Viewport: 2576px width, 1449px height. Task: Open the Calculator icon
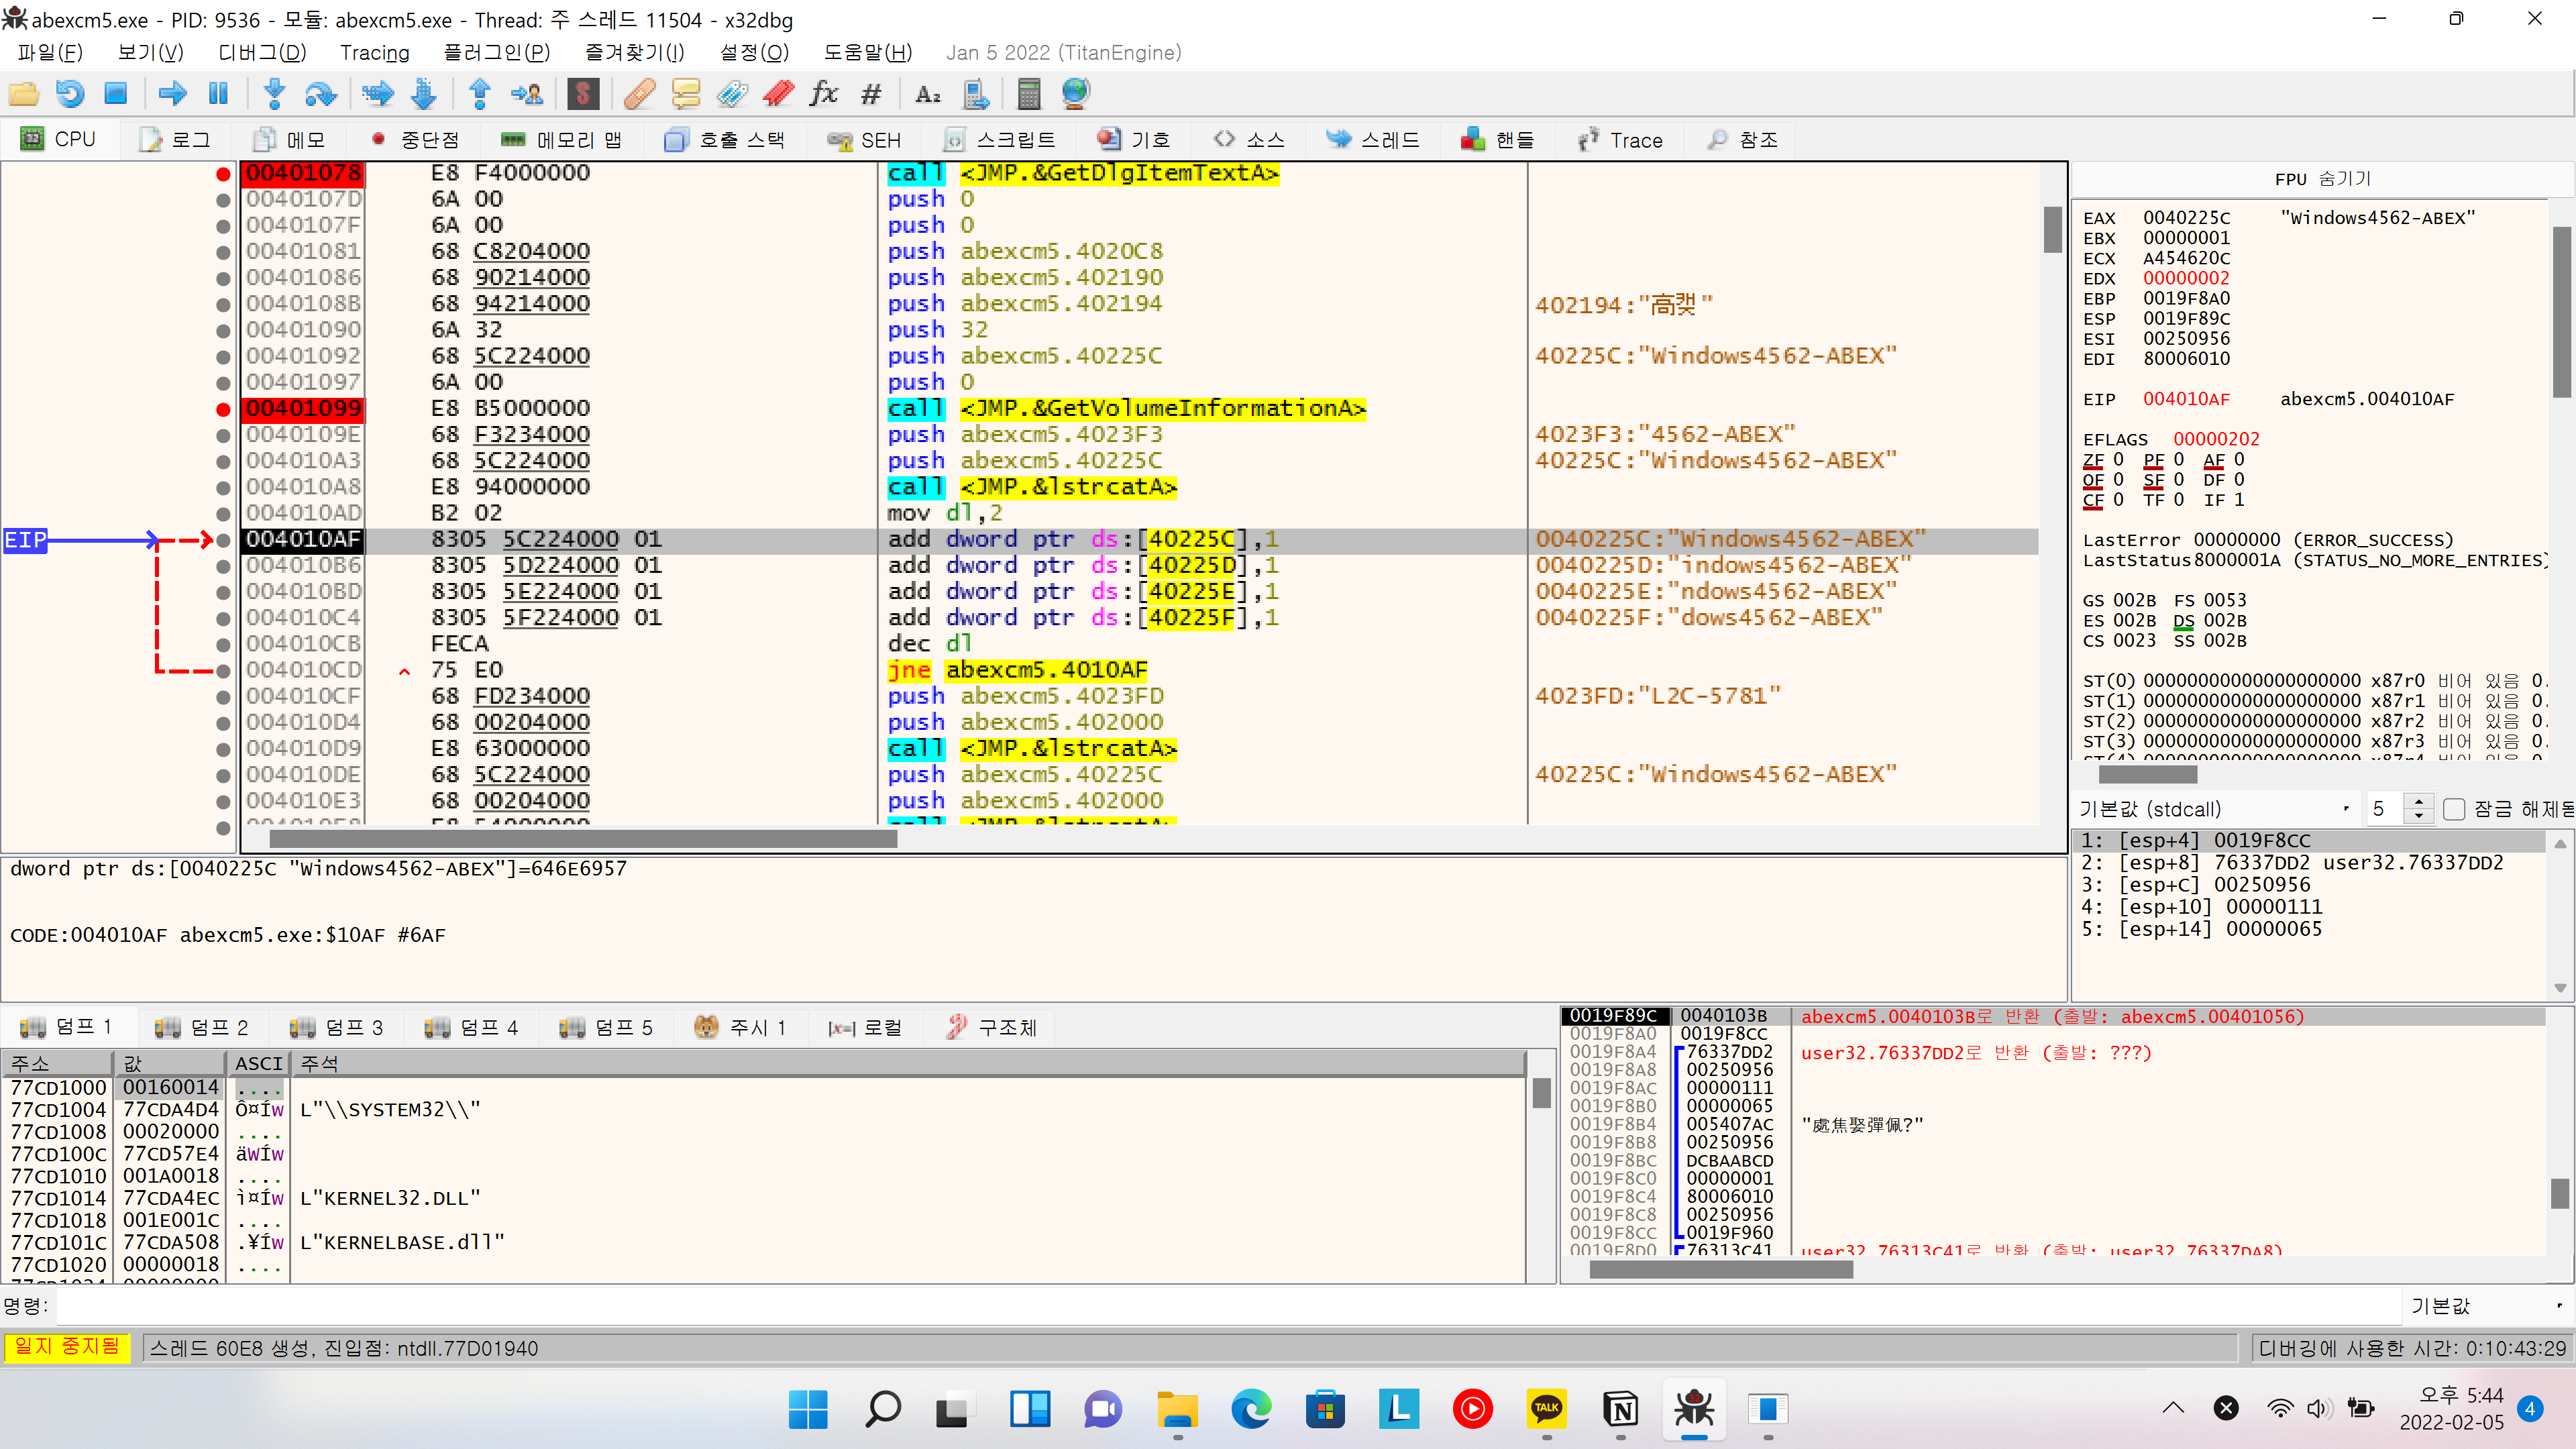click(1029, 94)
